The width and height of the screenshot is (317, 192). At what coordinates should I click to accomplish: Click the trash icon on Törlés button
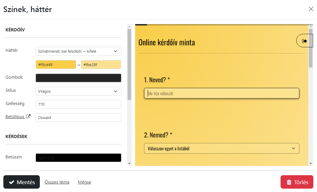[289, 182]
